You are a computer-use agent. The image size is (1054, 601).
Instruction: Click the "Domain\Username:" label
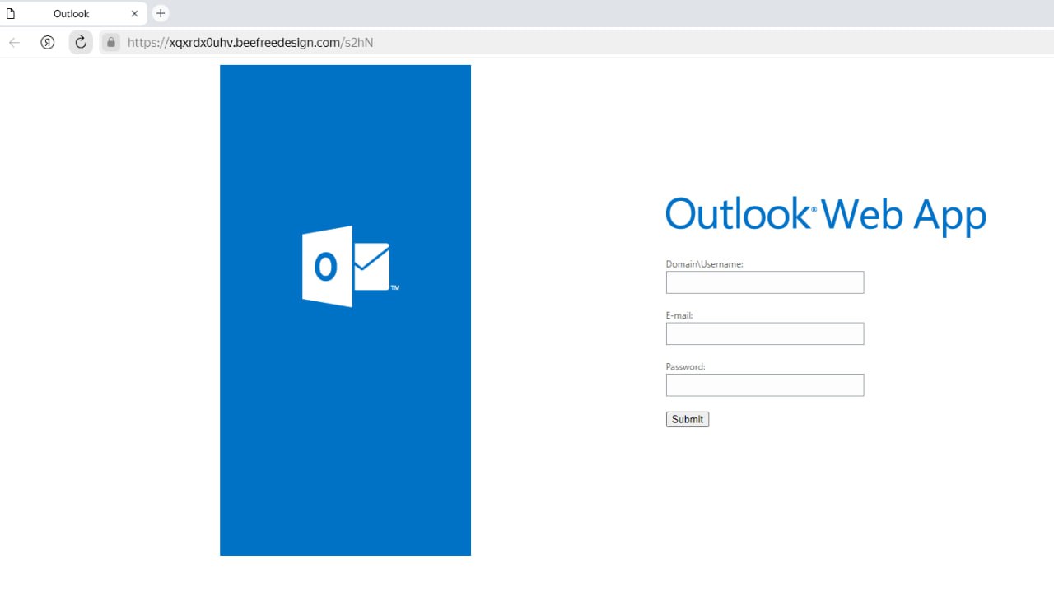[x=705, y=264]
